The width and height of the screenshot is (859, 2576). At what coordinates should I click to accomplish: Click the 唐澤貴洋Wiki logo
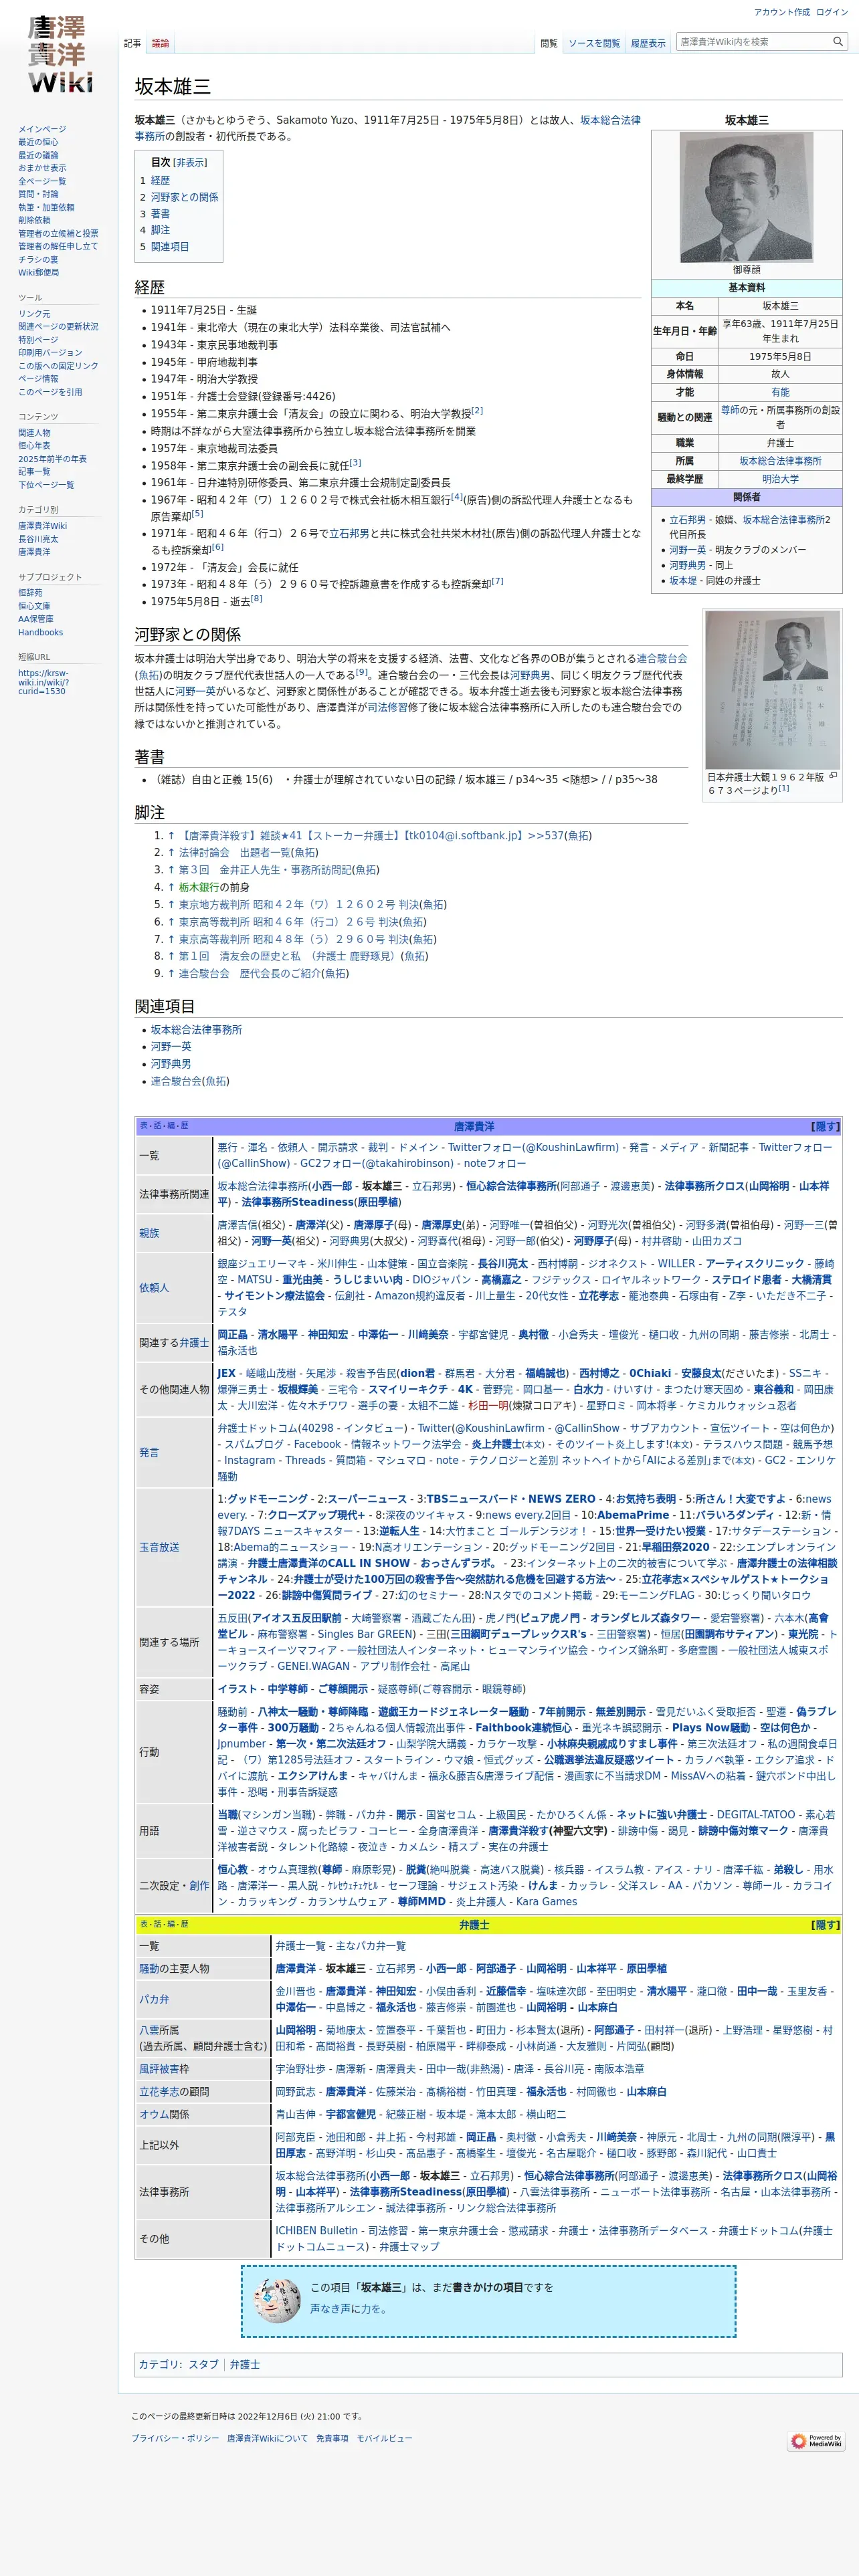(59, 54)
